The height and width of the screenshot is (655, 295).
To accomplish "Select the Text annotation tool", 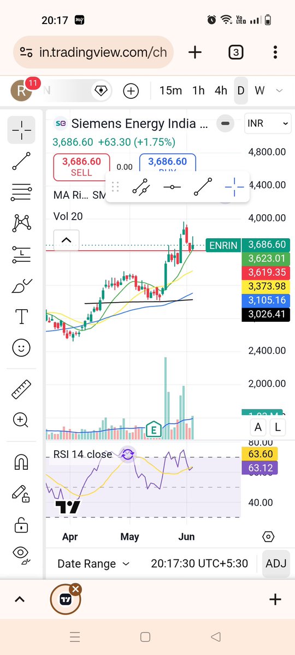I will click(21, 317).
